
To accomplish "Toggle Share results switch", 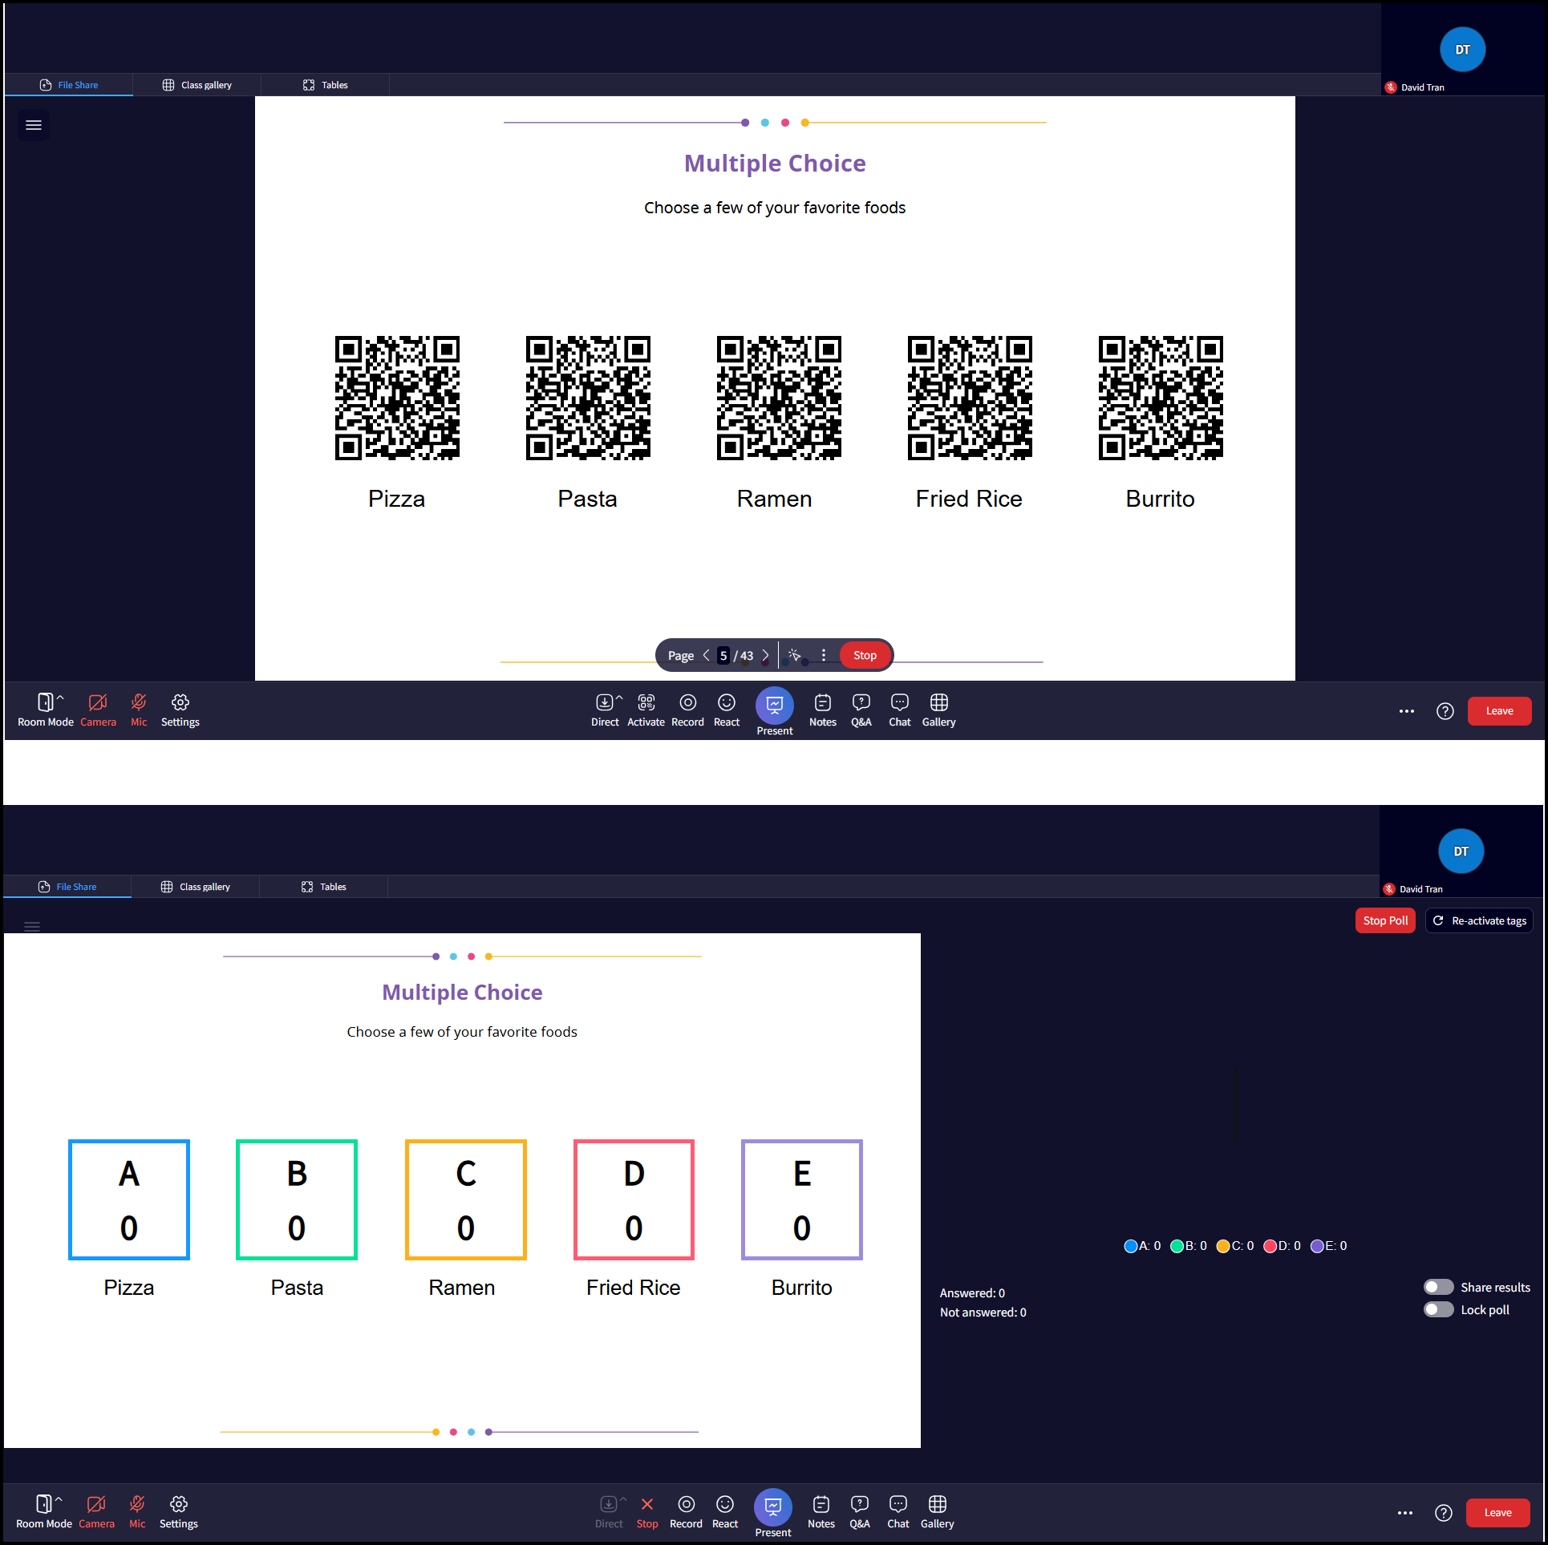I will [x=1439, y=1287].
